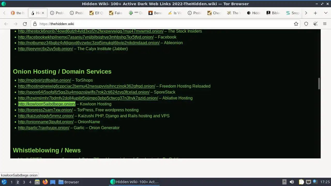331x186 pixels.
Task: List all tabs dropdown chevron
Action: point(326,13)
